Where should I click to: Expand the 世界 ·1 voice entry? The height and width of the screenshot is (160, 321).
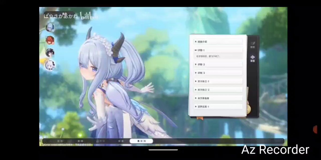click(x=218, y=106)
